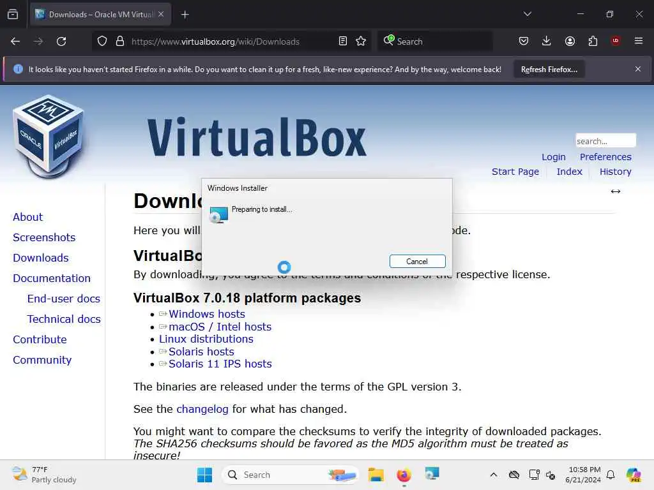654x490 pixels.
Task: Open About in the sidebar
Action: tap(28, 217)
